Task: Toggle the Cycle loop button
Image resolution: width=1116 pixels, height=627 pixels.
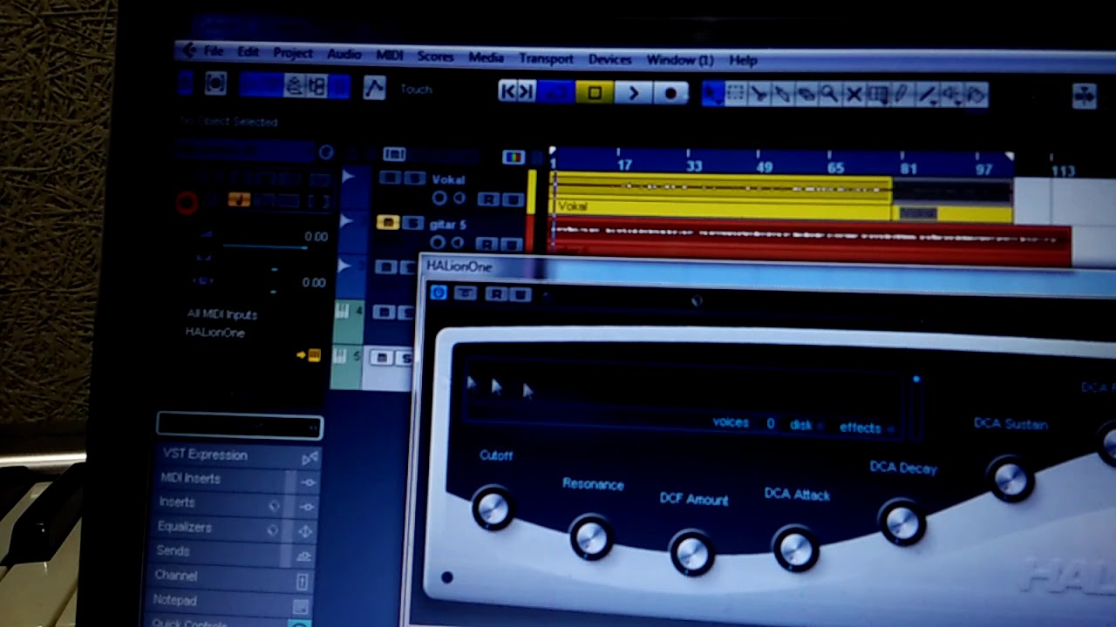Action: [556, 92]
